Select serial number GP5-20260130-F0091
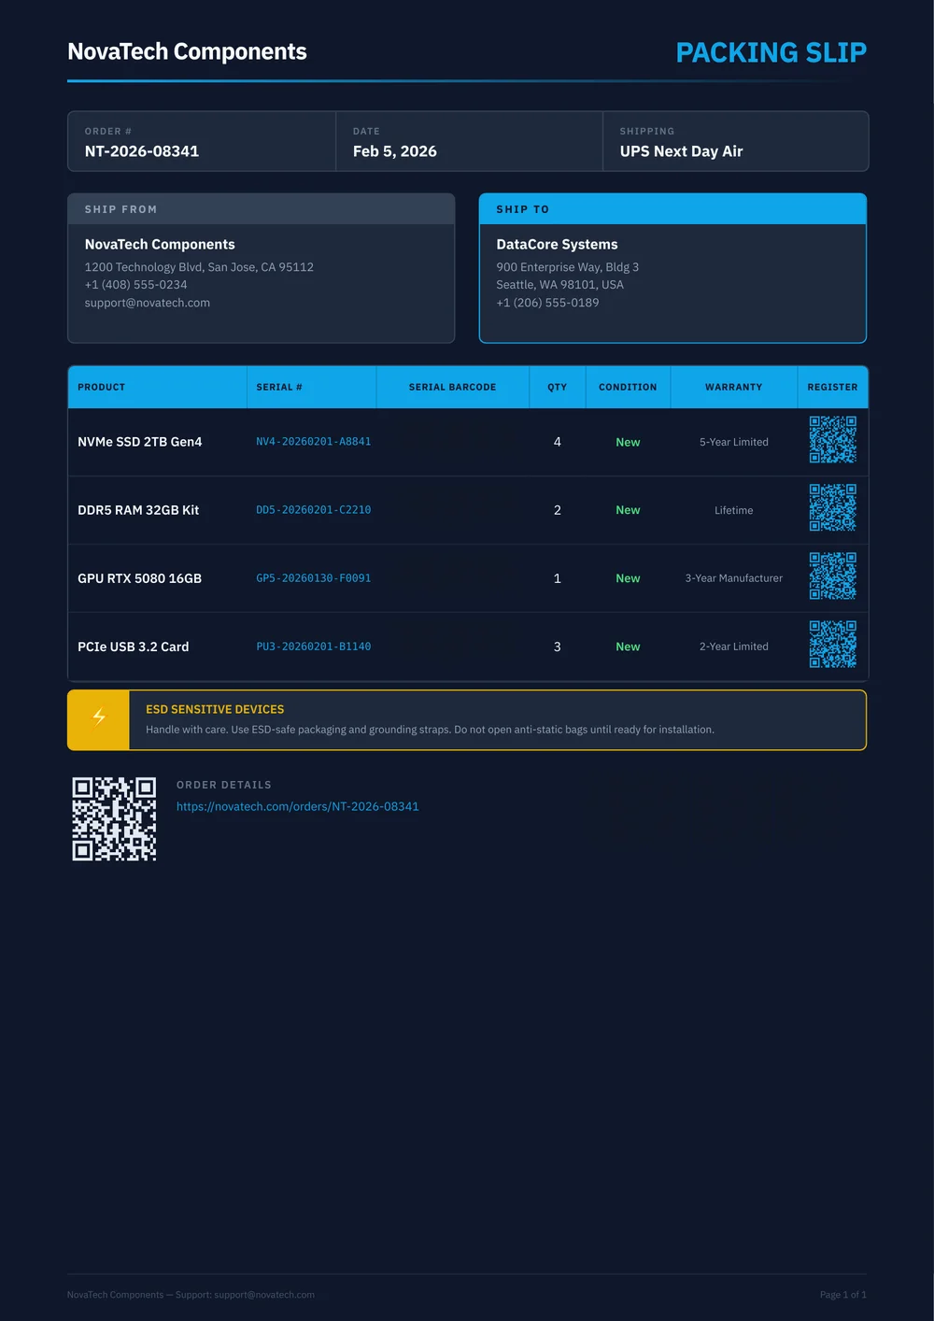 (x=313, y=578)
